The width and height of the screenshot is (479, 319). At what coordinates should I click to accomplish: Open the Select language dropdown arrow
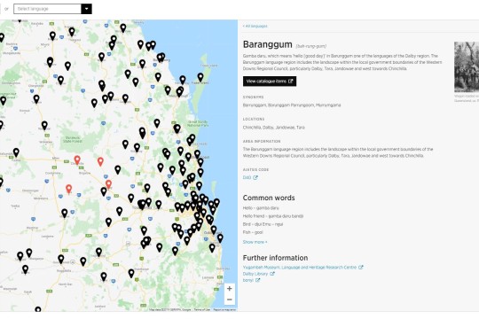[86, 9]
